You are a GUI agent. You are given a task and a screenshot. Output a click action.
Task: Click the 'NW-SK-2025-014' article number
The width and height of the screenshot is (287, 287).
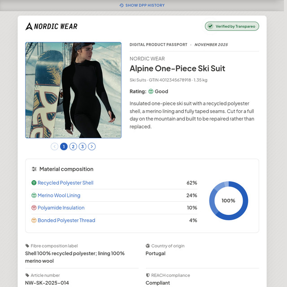click(47, 283)
